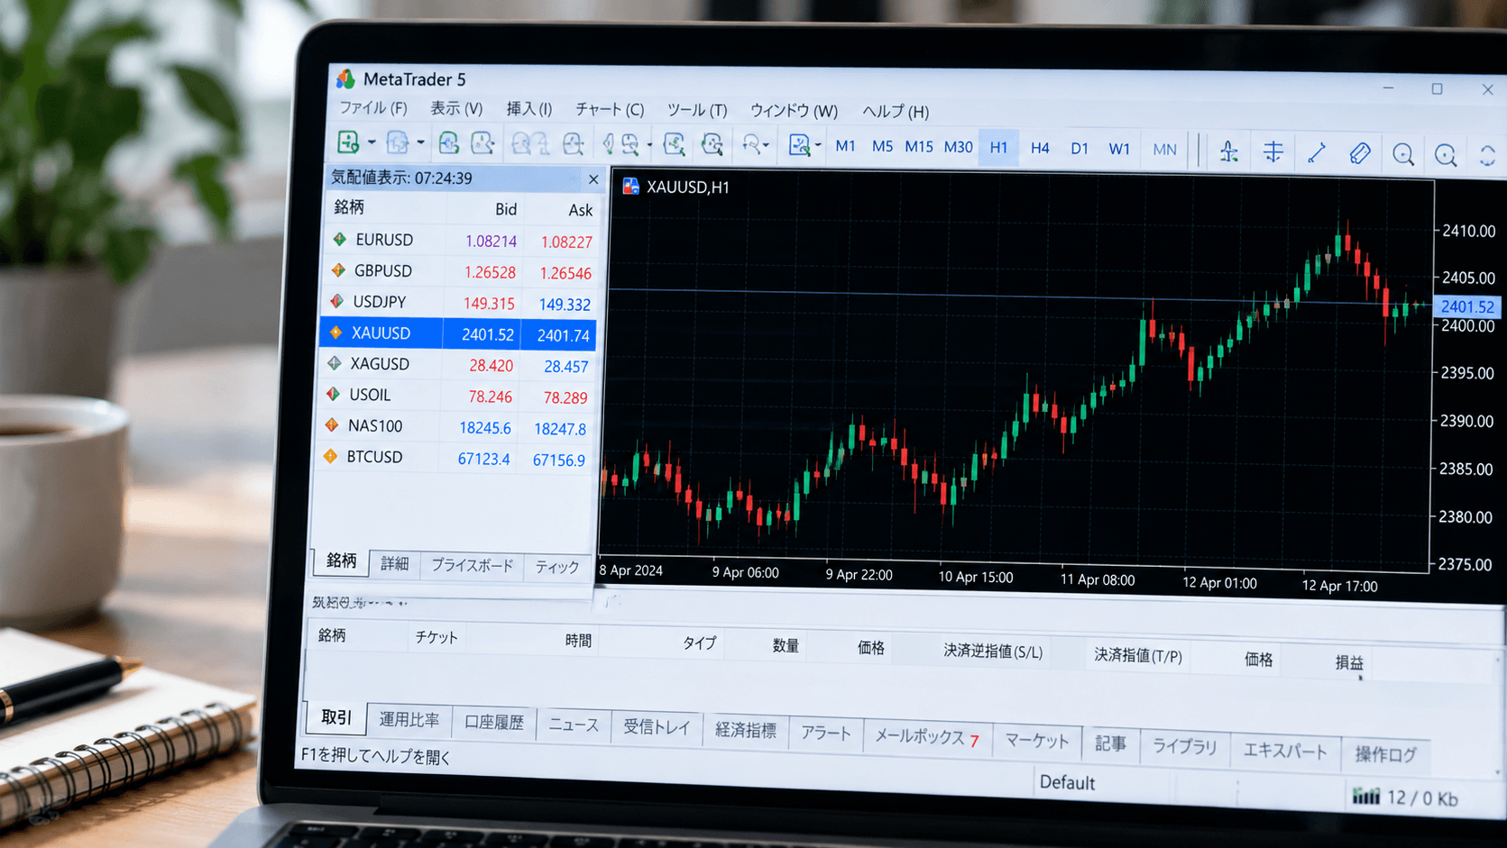
Task: Open the dropdown arrow beside the green new chart icon
Action: click(371, 142)
